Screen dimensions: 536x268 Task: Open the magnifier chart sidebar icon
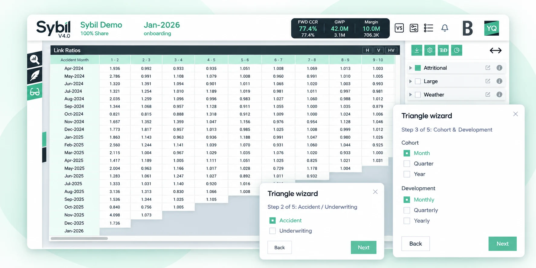click(x=35, y=60)
